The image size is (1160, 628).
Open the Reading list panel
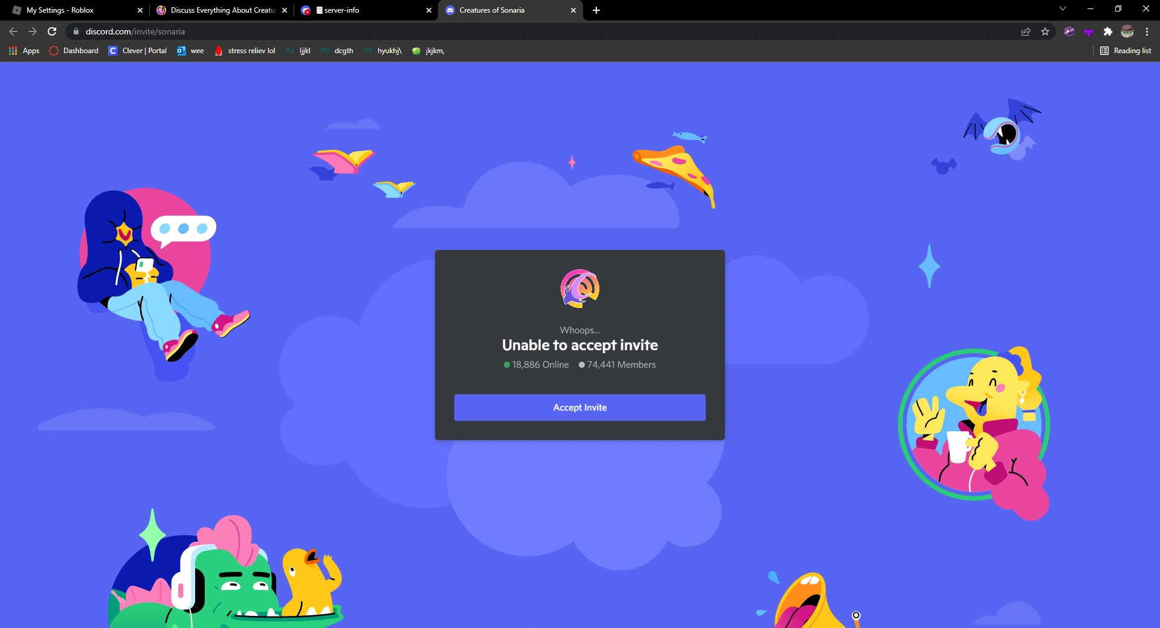1126,51
